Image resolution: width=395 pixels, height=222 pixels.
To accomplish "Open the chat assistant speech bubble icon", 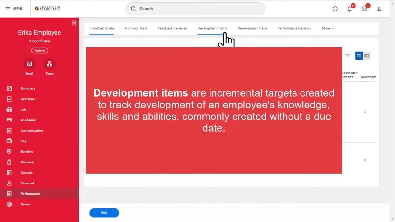I will click(x=335, y=9).
